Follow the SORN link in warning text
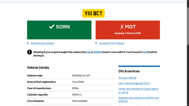189x106 pixels. click(x=97, y=52)
